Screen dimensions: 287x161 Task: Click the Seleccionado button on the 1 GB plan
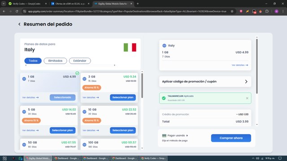(x=63, y=97)
